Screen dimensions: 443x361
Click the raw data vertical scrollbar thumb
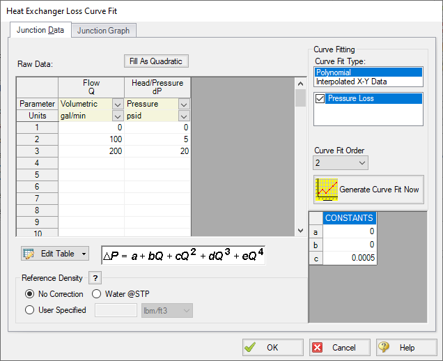pos(301,98)
